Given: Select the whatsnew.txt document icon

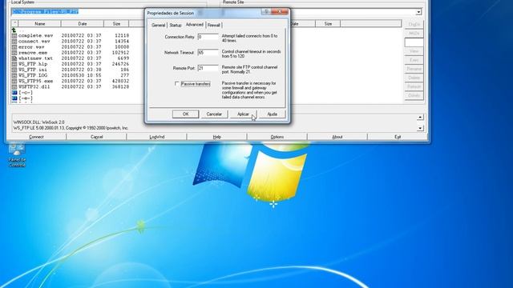Looking at the screenshot, I should [x=14, y=58].
